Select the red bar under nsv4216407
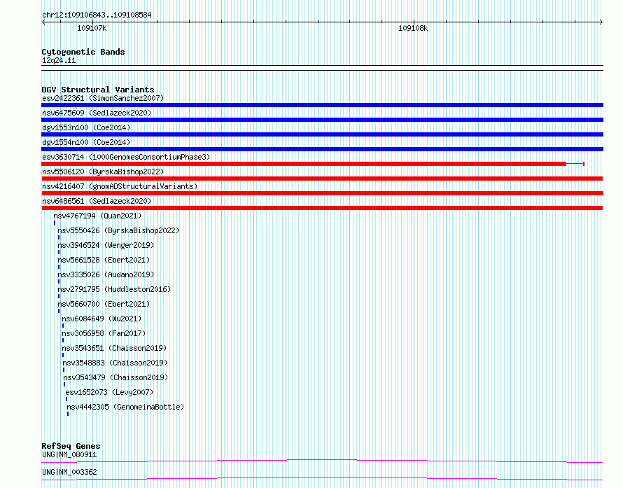Image resolution: width=623 pixels, height=488 pixels. click(x=322, y=193)
